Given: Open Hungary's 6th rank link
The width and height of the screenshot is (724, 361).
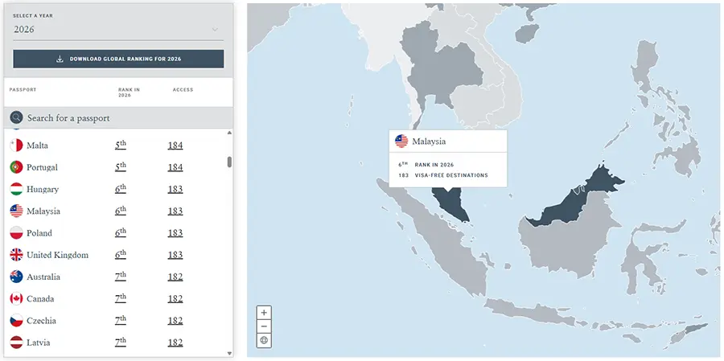Looking at the screenshot, I should pos(121,189).
